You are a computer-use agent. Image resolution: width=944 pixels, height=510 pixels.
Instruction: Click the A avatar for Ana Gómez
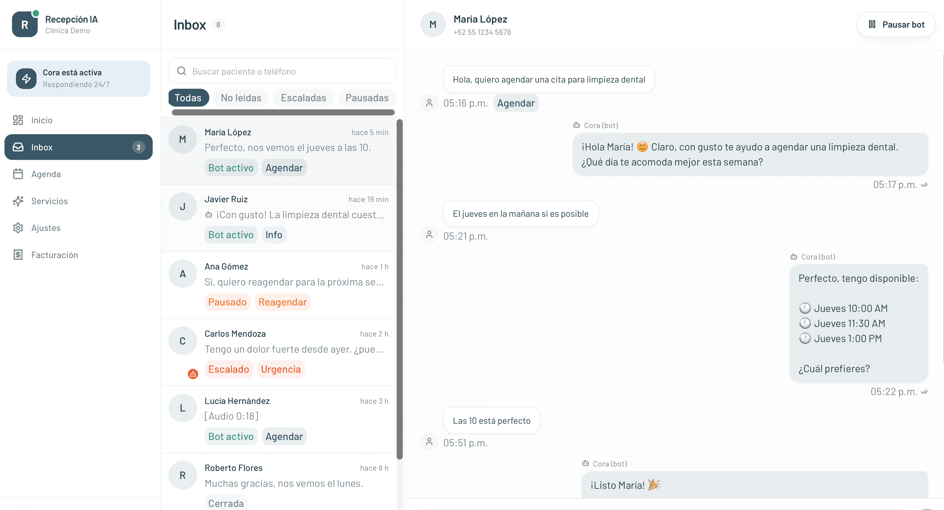[x=183, y=274]
